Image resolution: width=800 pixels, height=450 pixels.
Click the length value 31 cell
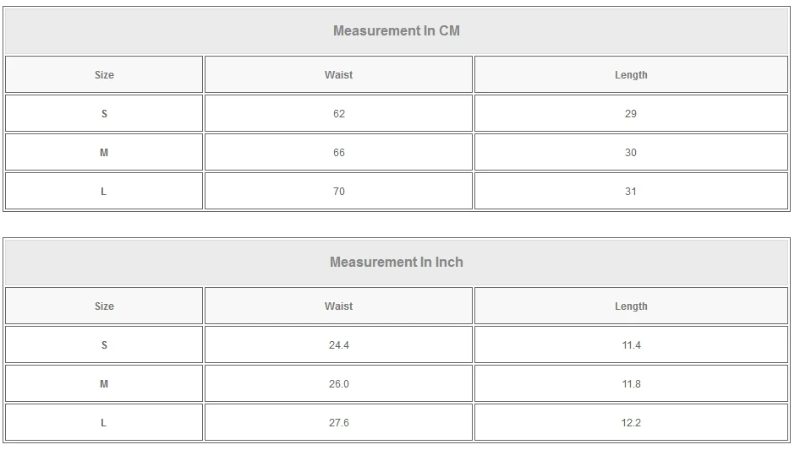coord(631,192)
